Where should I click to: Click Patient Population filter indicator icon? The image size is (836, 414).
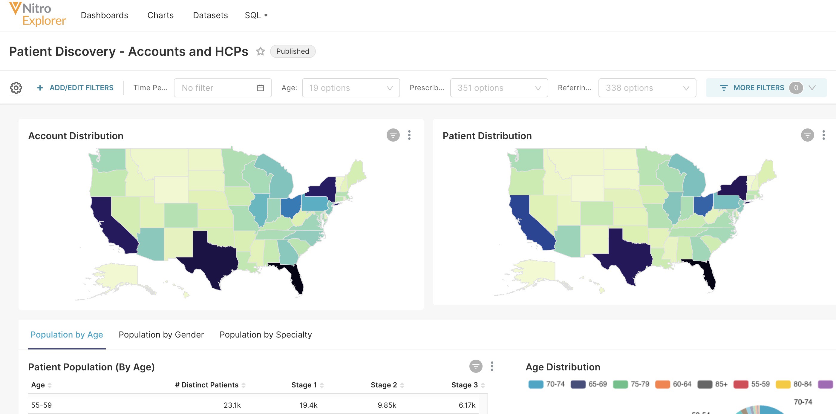[x=475, y=366]
